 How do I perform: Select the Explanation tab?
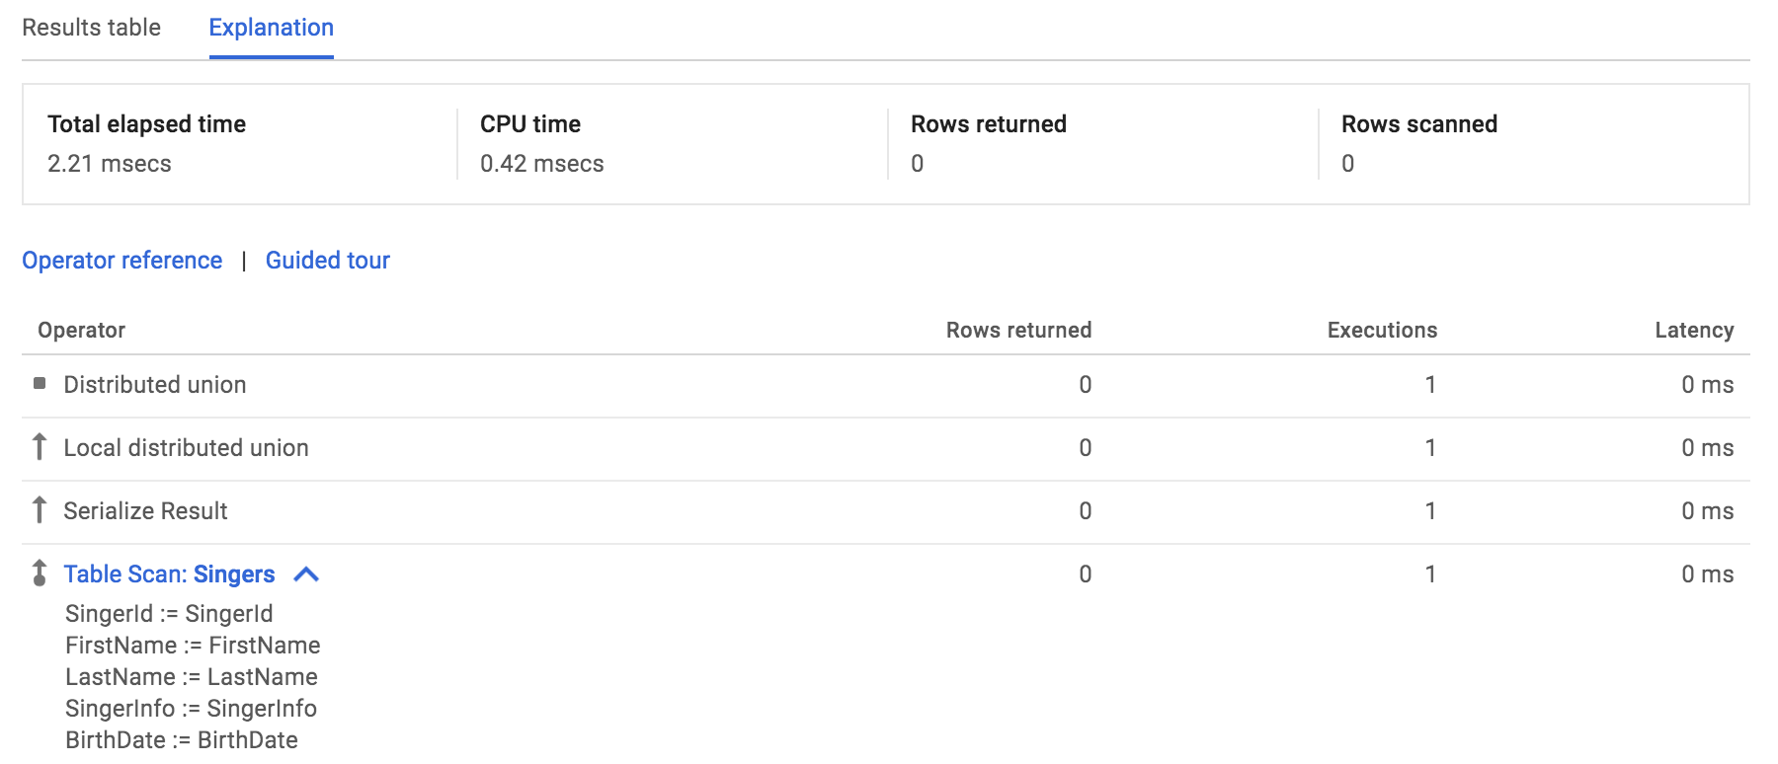coord(272,28)
